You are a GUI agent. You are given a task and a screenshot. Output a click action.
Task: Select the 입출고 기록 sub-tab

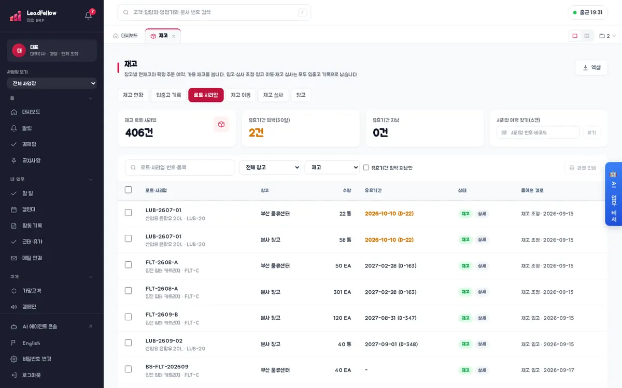(168, 95)
